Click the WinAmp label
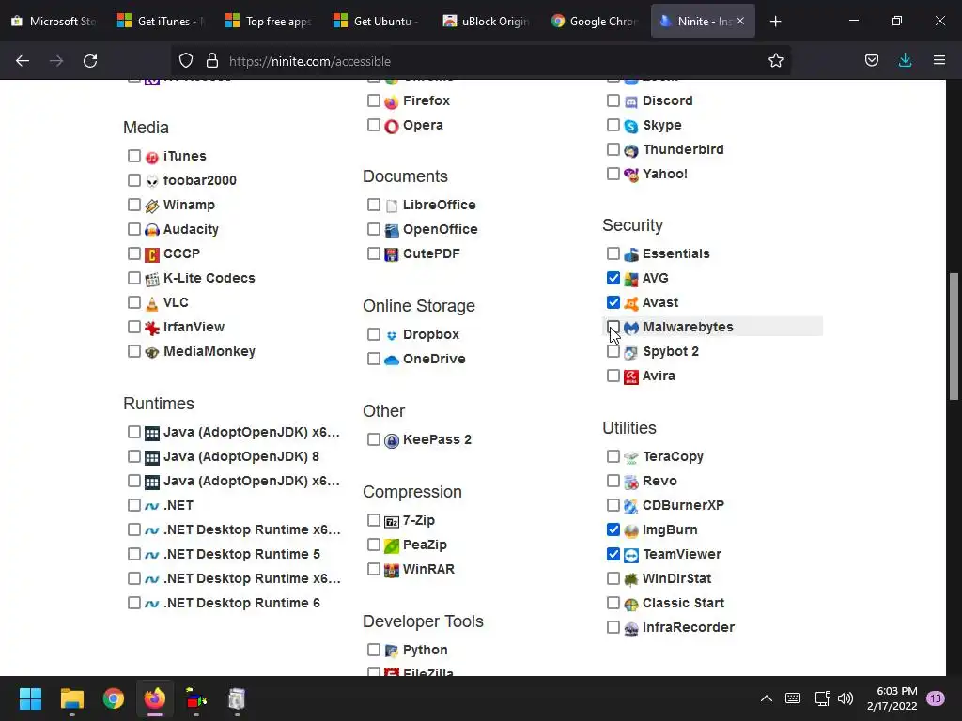Viewport: 962px width, 721px height. click(x=189, y=205)
